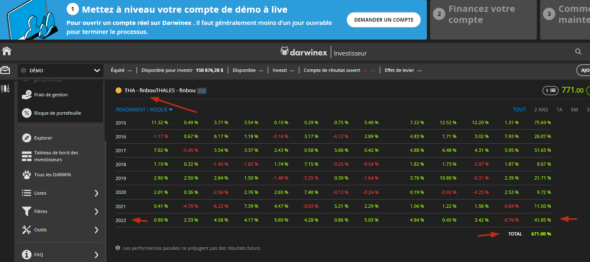Viewport: 590px width, 262px height.
Task: Click the Investisseur header label
Action: [x=350, y=53]
